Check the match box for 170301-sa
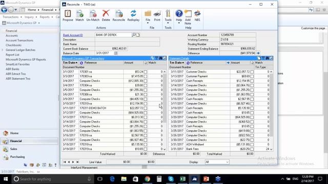 pos(146,72)
